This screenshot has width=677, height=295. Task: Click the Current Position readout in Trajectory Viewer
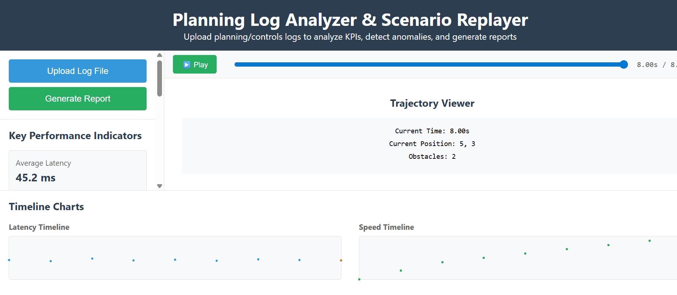pos(432,144)
